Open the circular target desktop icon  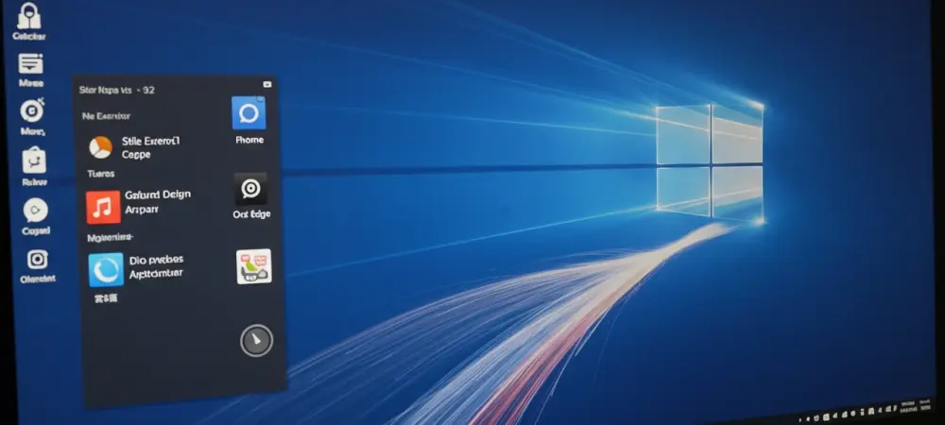[32, 110]
